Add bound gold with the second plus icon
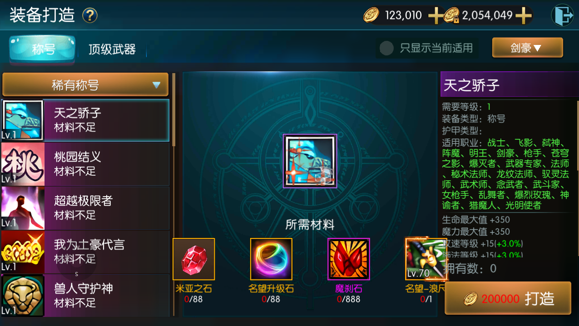Screen dimensions: 579x326 pos(523,16)
